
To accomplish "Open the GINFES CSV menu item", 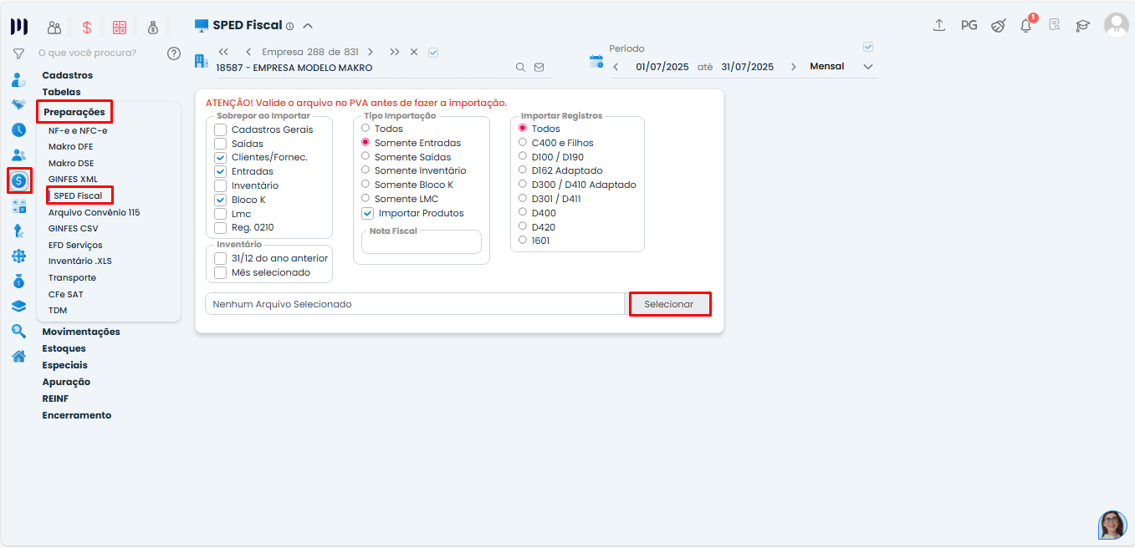I will pos(73,228).
